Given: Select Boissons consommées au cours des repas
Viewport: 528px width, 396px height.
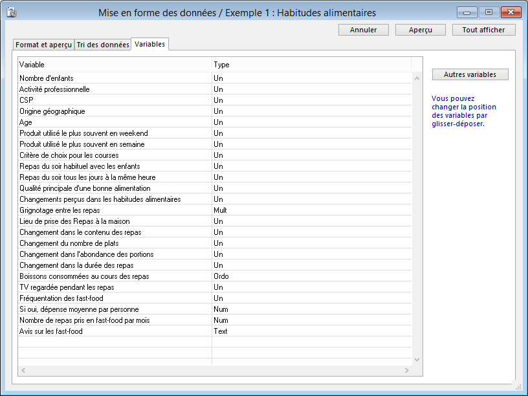Looking at the screenshot, I should pyautogui.click(x=215, y=276).
